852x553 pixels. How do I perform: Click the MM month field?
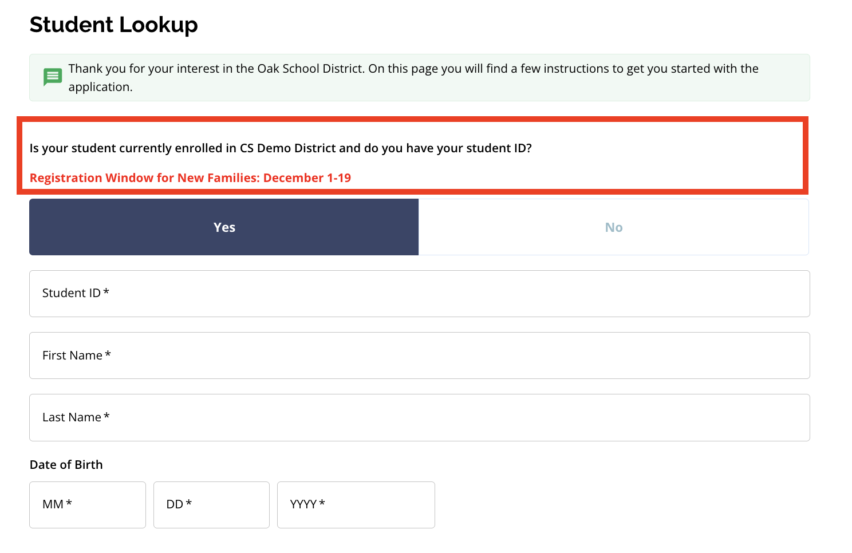click(88, 504)
